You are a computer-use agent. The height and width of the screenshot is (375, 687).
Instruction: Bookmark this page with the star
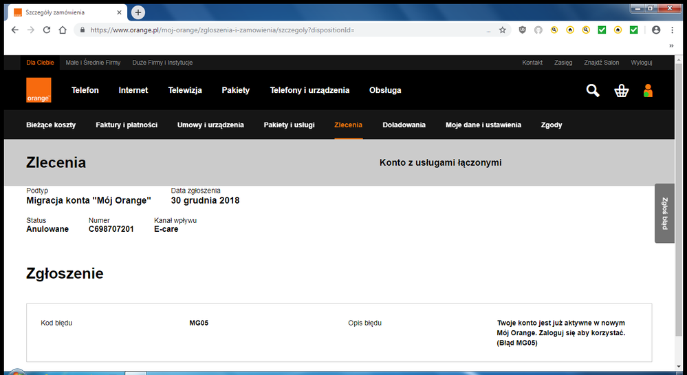click(x=503, y=30)
